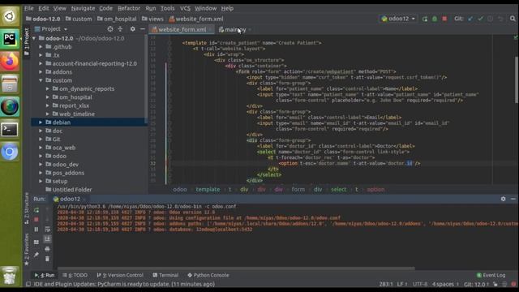
Task: Open the TODO tool window
Action: pos(75,275)
